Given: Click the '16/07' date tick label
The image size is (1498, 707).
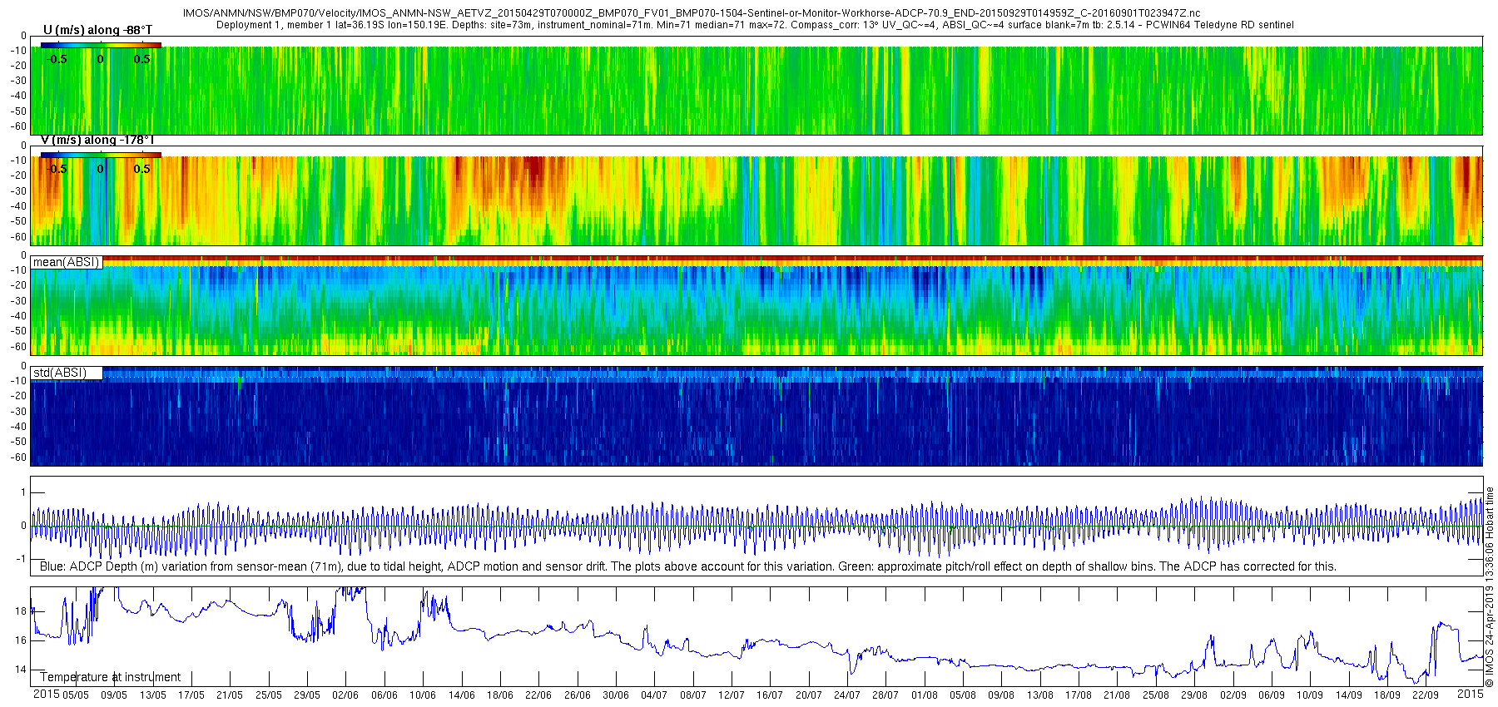Looking at the screenshot, I should pos(770,695).
